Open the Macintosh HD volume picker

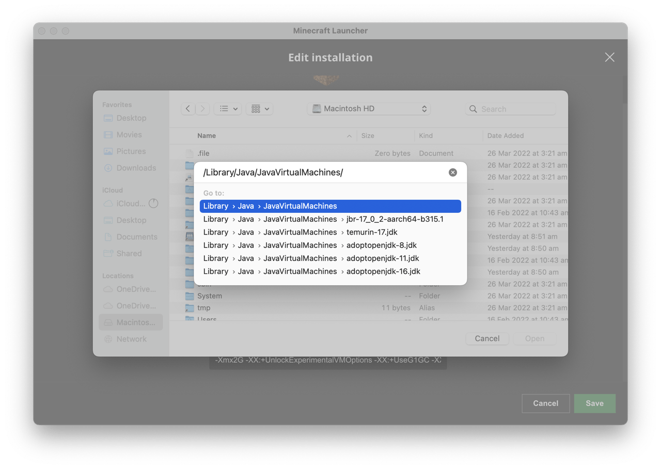(x=368, y=108)
